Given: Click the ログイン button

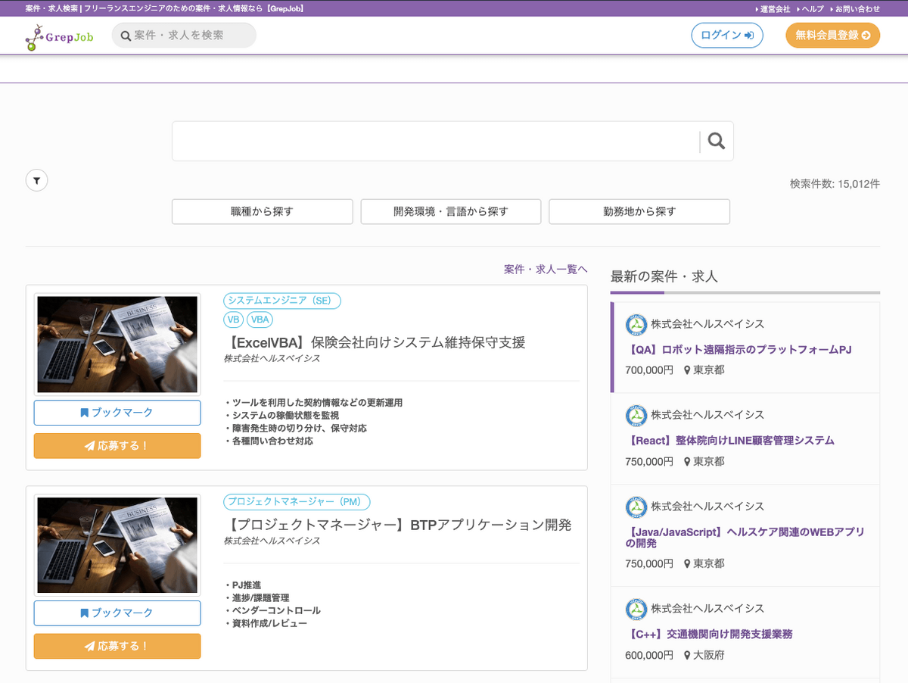Looking at the screenshot, I should tap(727, 36).
